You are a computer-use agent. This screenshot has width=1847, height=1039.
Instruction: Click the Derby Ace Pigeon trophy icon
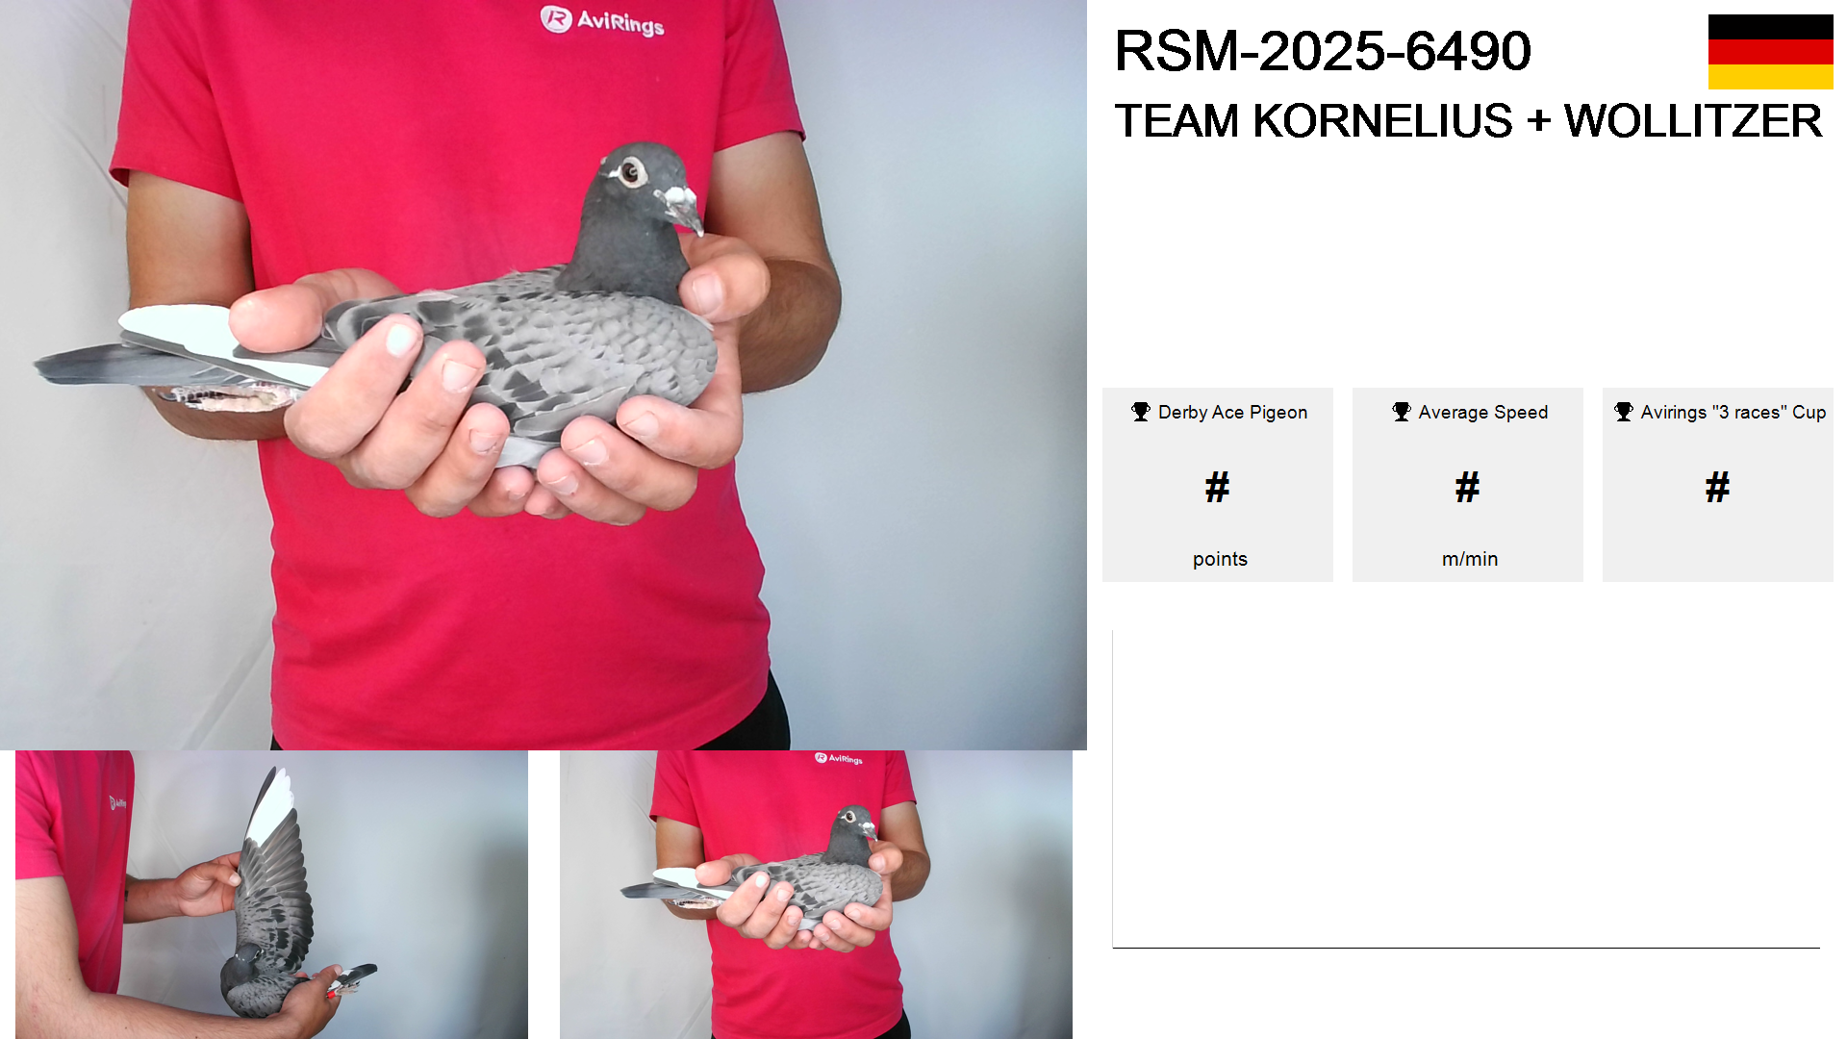(1141, 412)
